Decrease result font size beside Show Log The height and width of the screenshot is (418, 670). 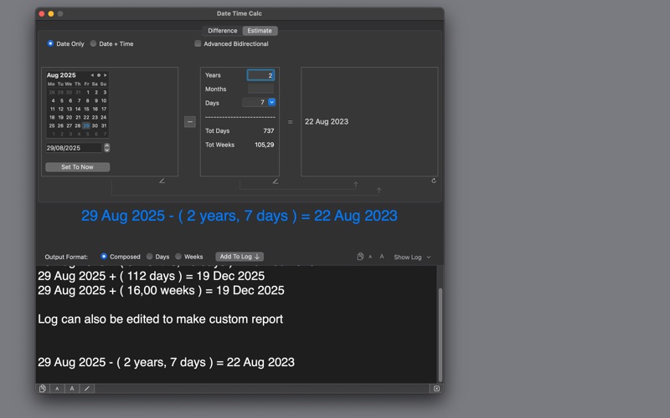click(370, 257)
